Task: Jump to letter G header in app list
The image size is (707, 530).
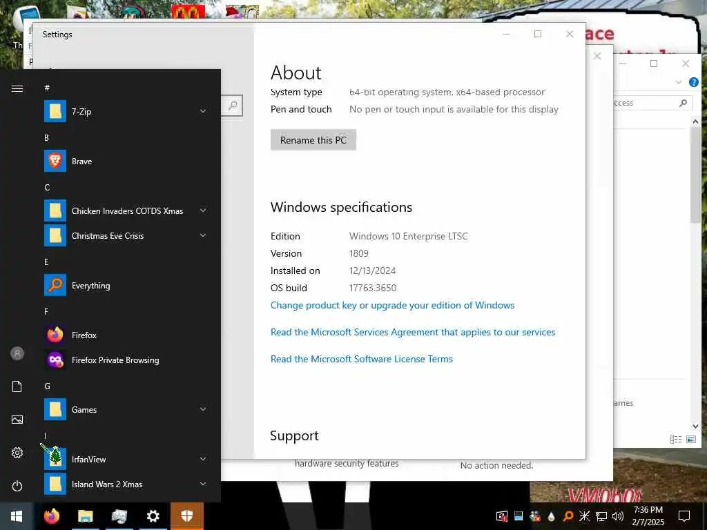Action: point(47,386)
